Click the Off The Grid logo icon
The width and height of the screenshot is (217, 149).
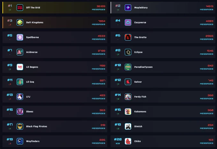click(20, 8)
